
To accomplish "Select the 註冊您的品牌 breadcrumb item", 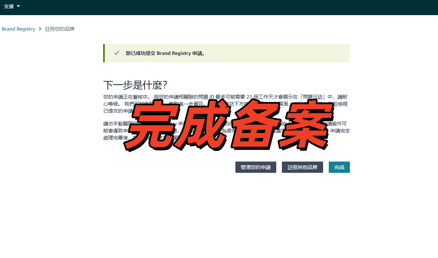I will click(x=60, y=29).
